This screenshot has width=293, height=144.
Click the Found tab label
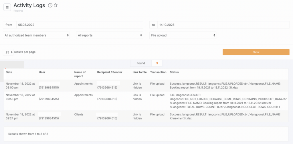pos(141,63)
